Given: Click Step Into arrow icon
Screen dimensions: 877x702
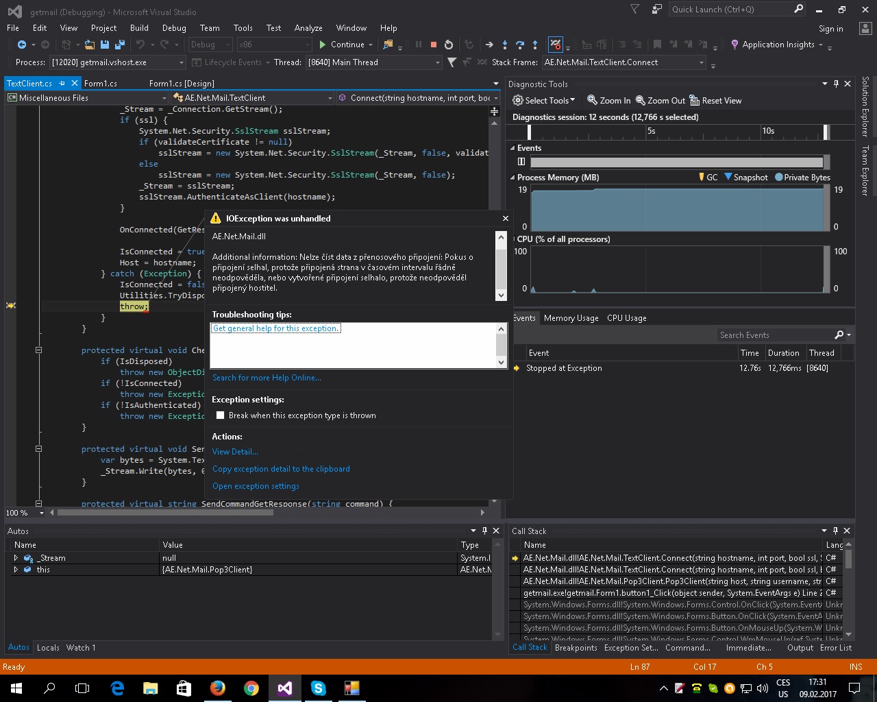Looking at the screenshot, I should 505,45.
